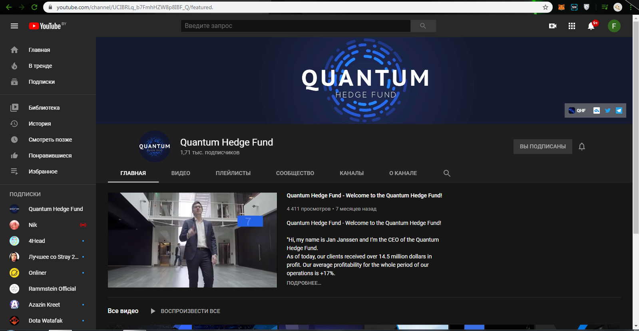Viewport: 639px width, 331px height.
Task: Expand the description with ПОДРОБНЕЕ…
Action: 304,283
